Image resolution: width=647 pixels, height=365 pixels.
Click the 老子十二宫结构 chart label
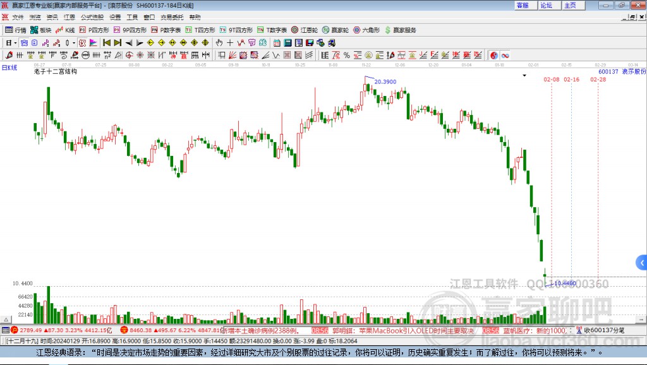click(x=56, y=71)
